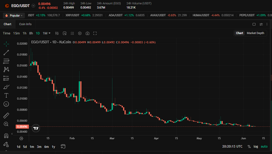This screenshot has width=272, height=154.
Task: Open the forecasting and measurement tools
Action: (6, 78)
